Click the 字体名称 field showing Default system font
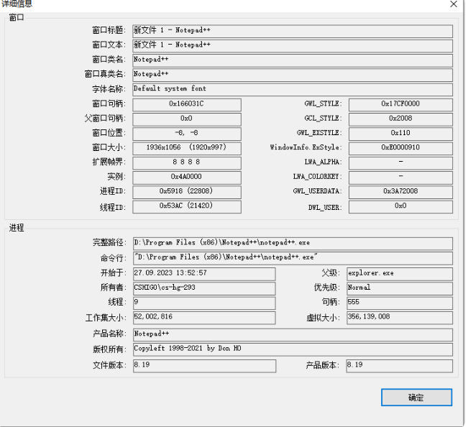This screenshot has width=468, height=427. coord(292,89)
